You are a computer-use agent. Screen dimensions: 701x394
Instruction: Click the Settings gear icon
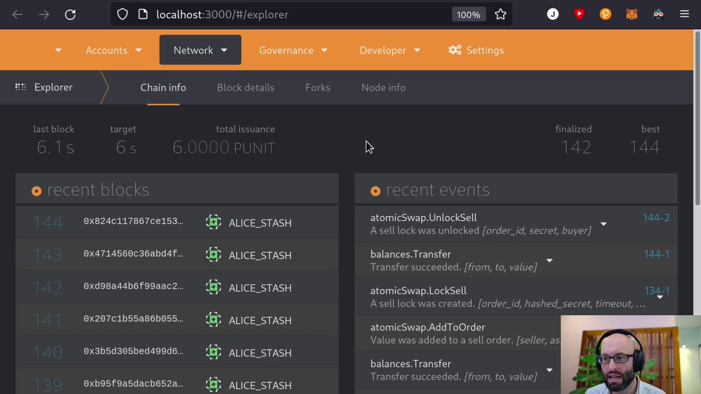455,50
